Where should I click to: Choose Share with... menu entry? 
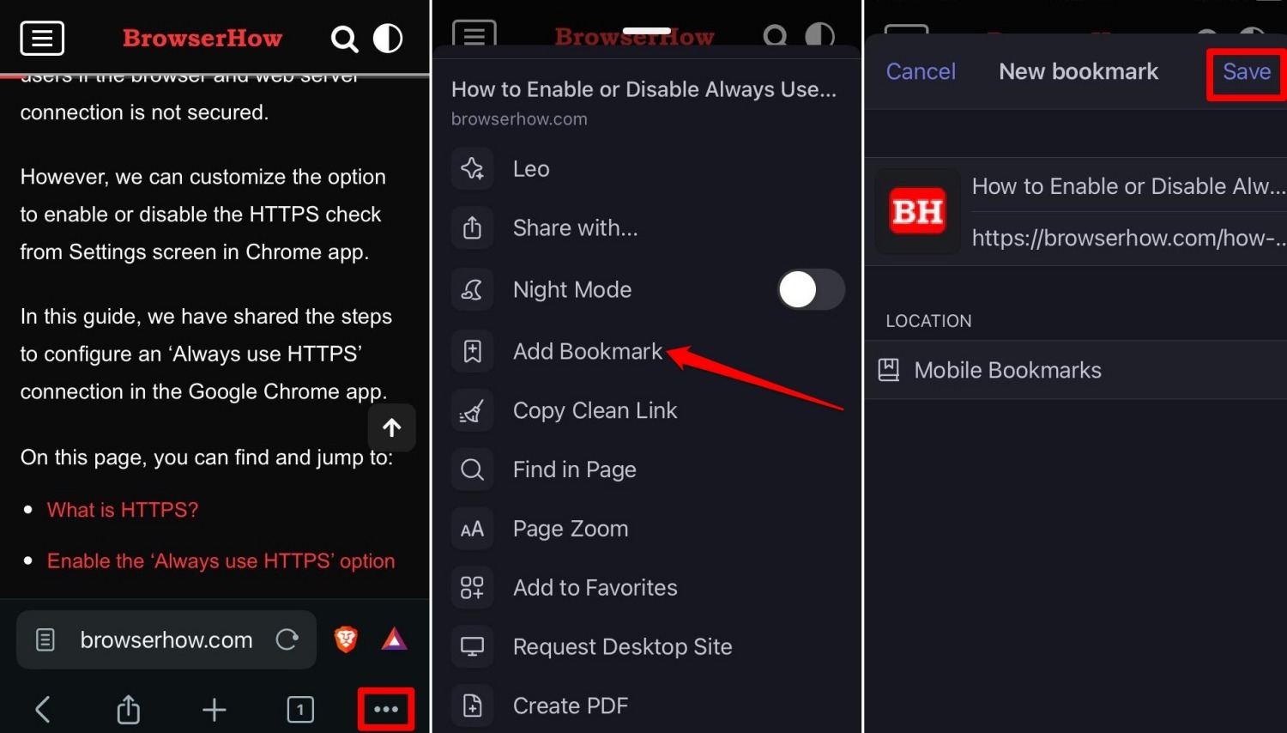[x=648, y=228]
